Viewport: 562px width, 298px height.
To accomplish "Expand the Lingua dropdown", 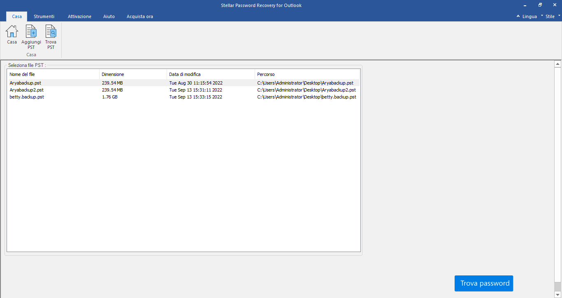I will click(x=532, y=16).
